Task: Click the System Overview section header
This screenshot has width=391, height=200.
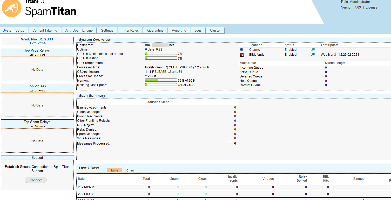Action: pyautogui.click(x=95, y=40)
